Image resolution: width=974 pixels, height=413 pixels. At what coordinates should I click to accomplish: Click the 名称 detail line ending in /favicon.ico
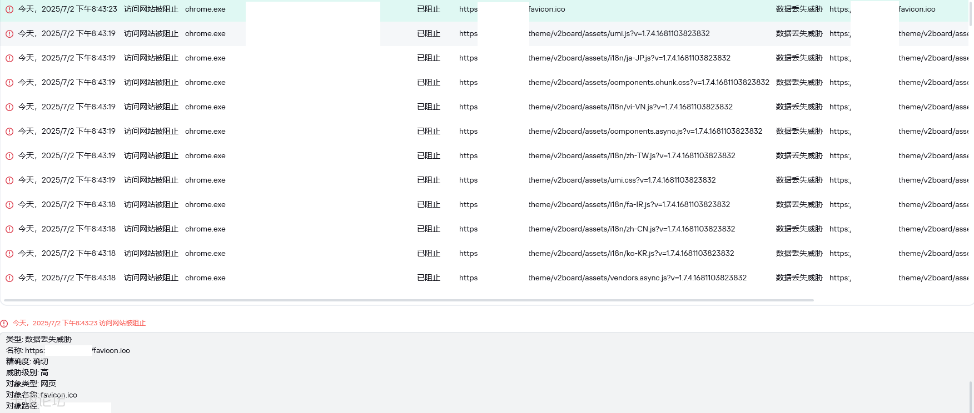click(x=68, y=350)
